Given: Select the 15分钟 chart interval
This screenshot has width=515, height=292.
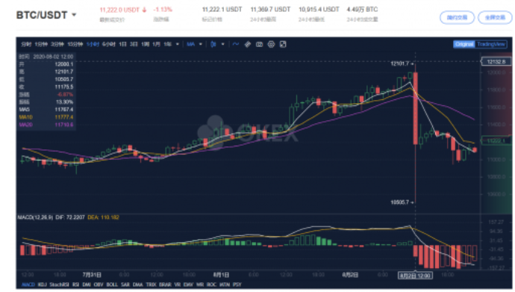Looking at the screenshot, I should [x=75, y=44].
